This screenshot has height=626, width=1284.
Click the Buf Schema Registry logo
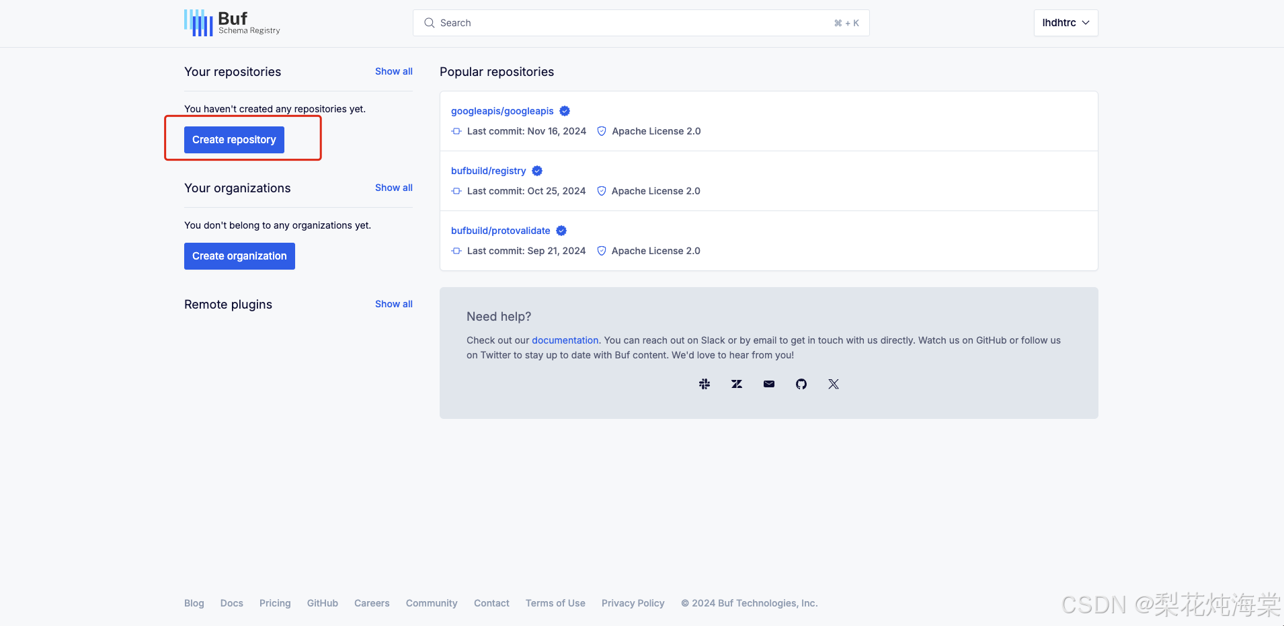click(232, 23)
